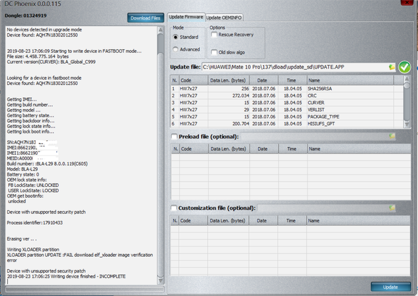Viewport: 418px width, 296px height.
Task: Select the CRC row
Action: coord(287,95)
